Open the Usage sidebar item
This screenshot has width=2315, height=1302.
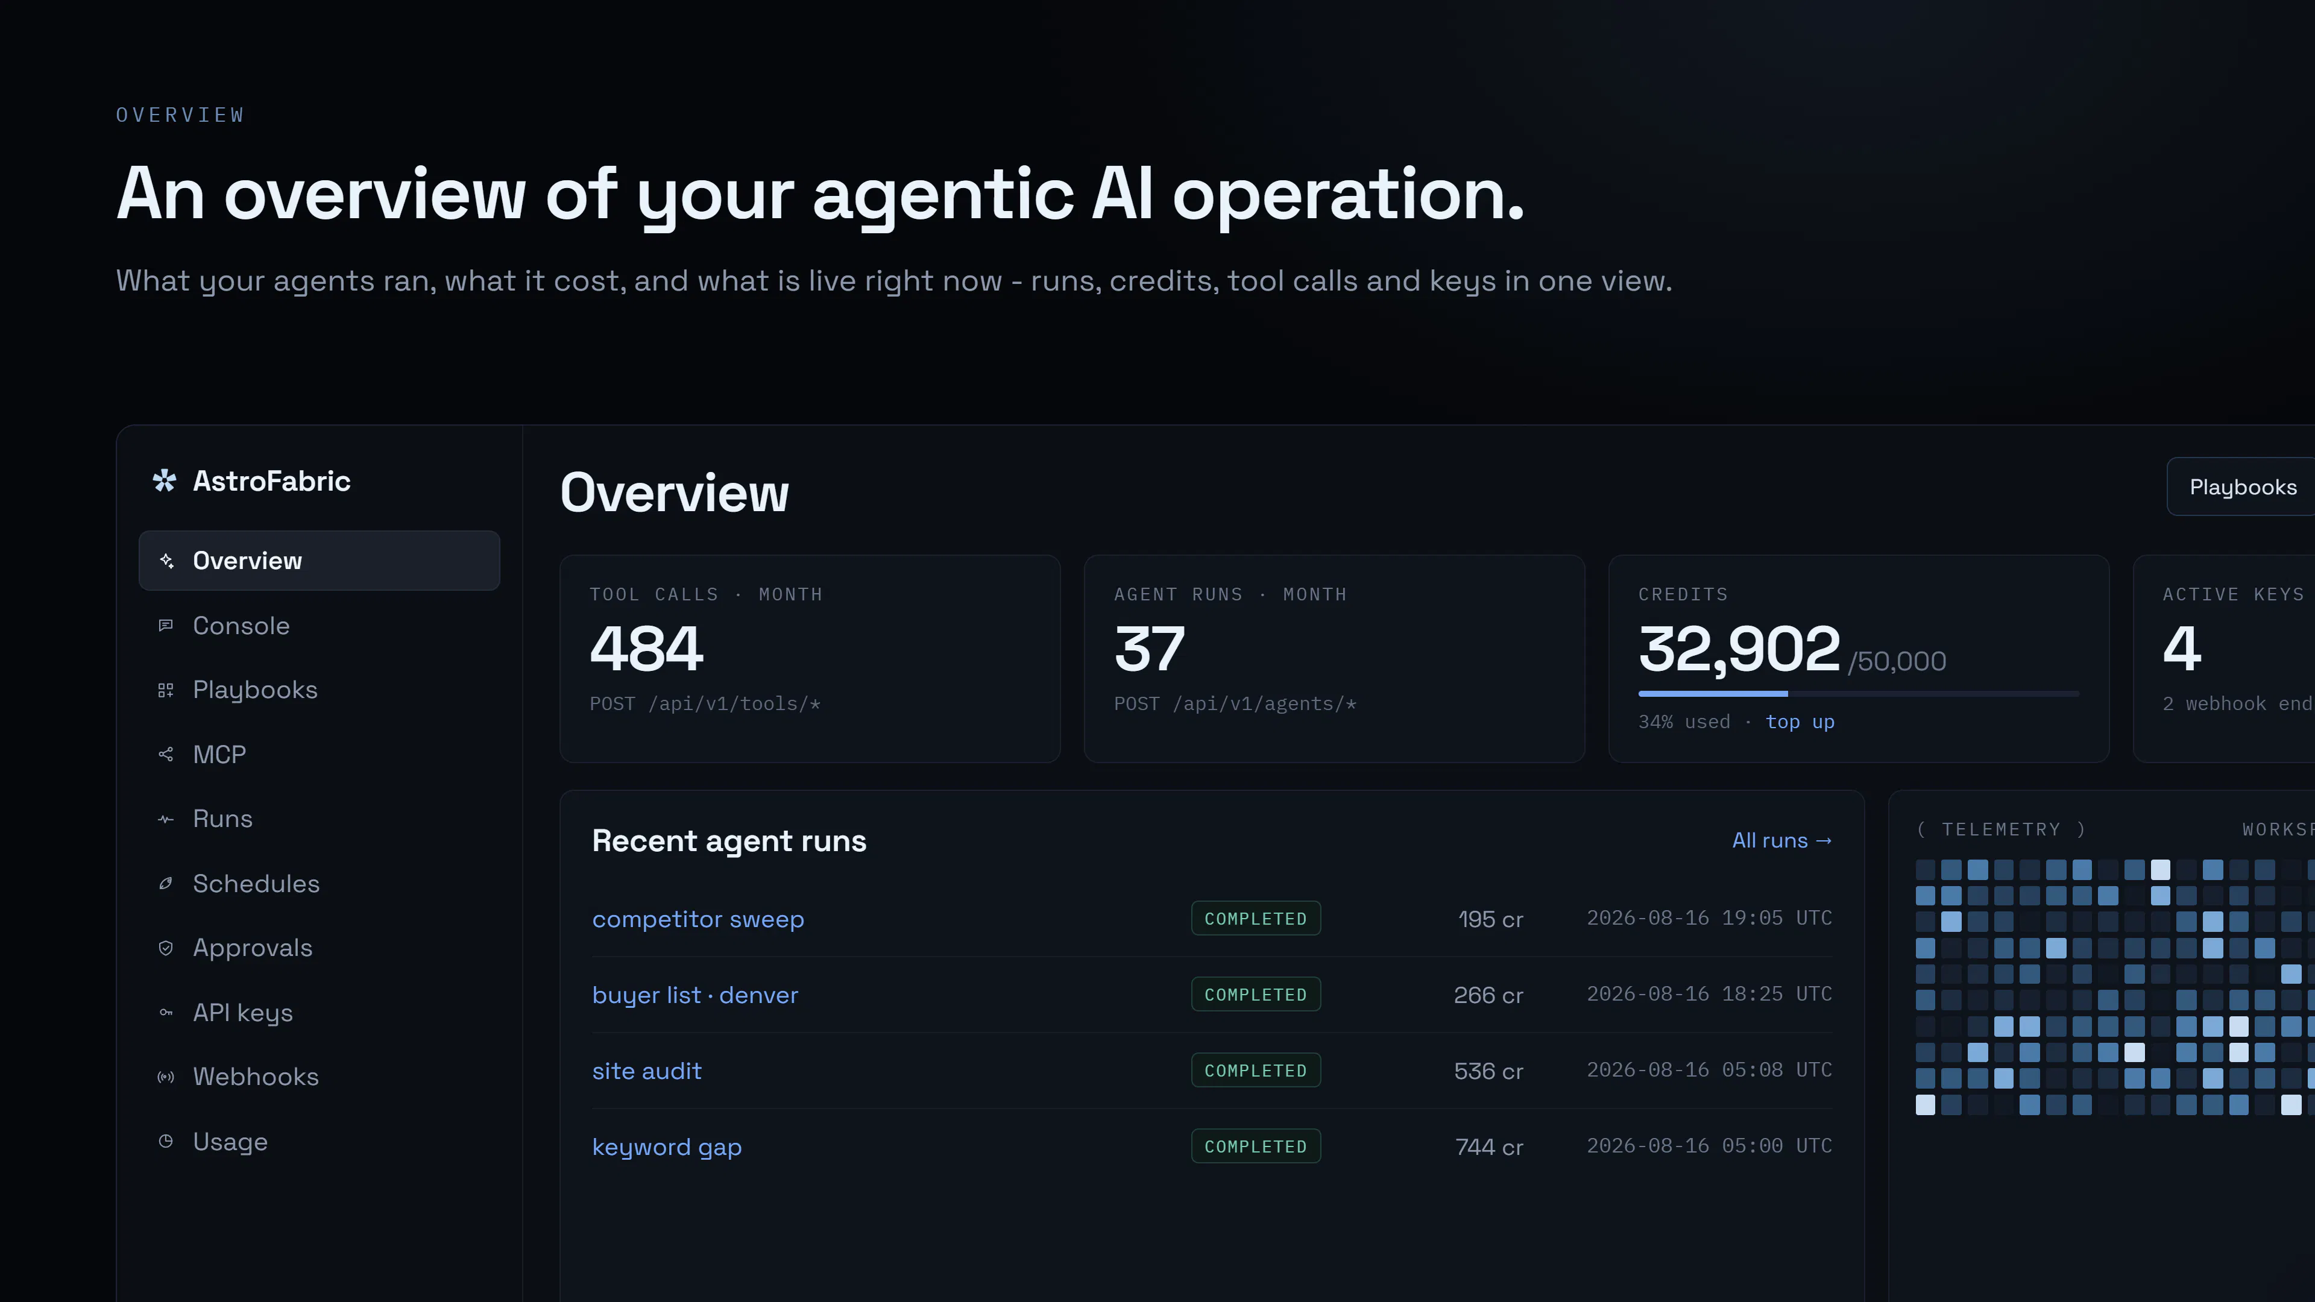(319, 1141)
